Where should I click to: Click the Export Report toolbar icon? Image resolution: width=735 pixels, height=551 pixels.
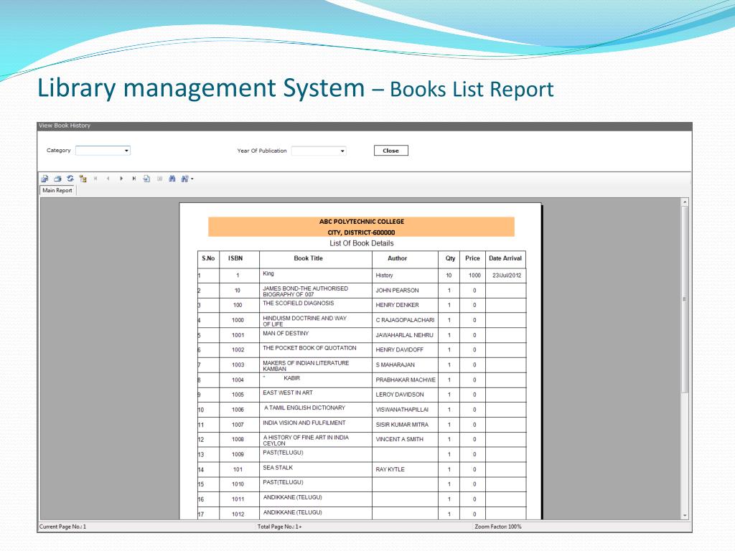[x=45, y=179]
